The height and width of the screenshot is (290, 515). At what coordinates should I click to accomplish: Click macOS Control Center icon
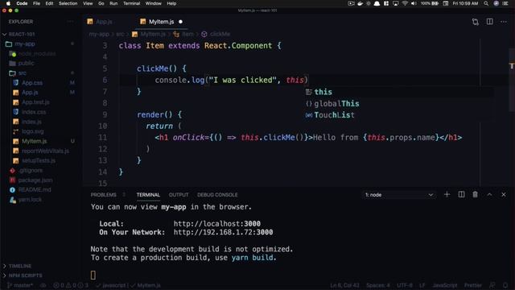point(505,3)
